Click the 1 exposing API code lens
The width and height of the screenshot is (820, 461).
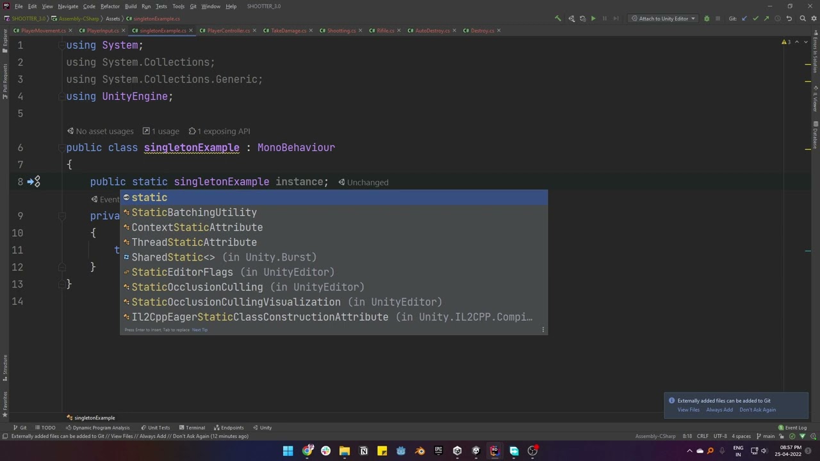click(x=219, y=131)
